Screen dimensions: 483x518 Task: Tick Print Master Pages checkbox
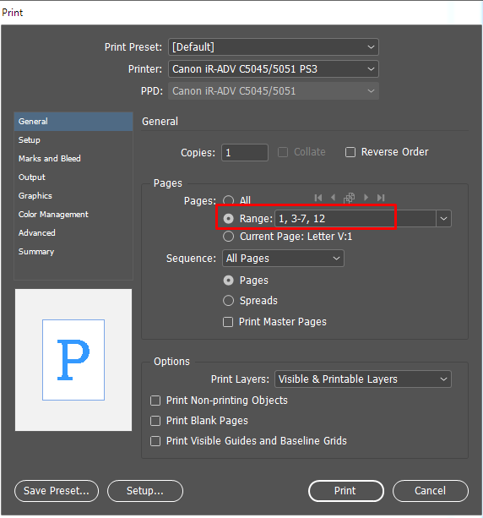coord(228,322)
